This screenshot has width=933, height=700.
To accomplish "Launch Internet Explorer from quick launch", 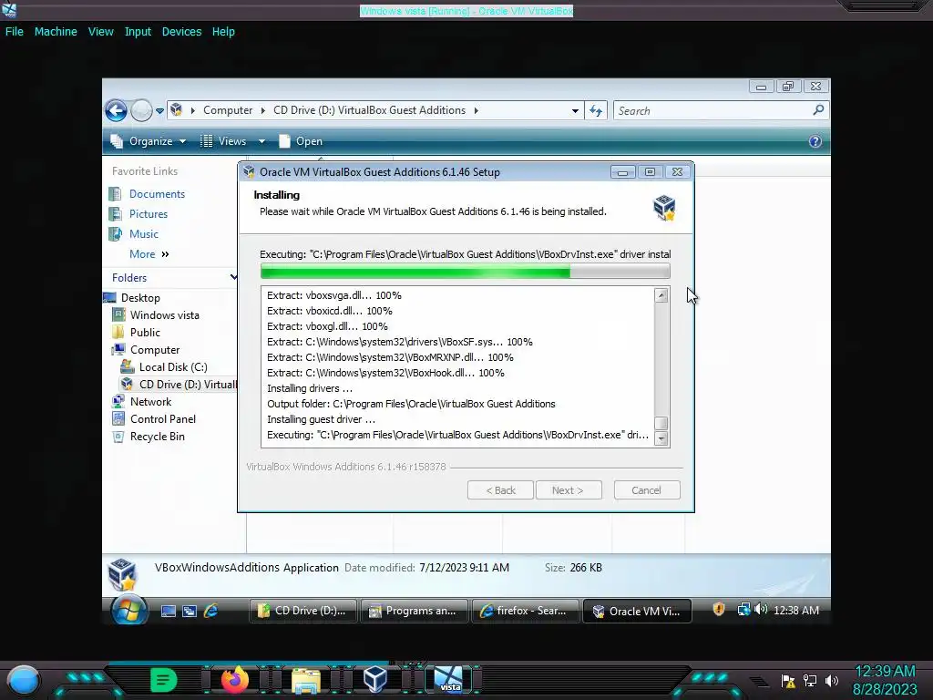I will coord(210,611).
